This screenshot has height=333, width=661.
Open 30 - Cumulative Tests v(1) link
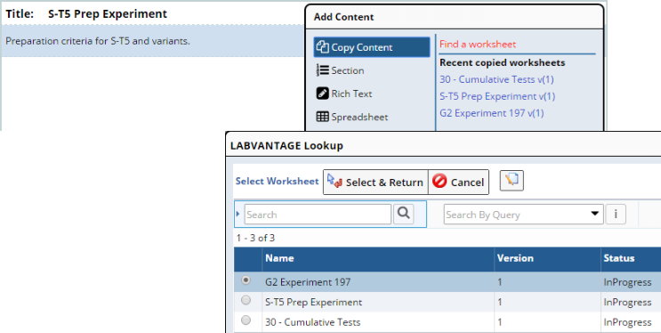[x=496, y=79]
